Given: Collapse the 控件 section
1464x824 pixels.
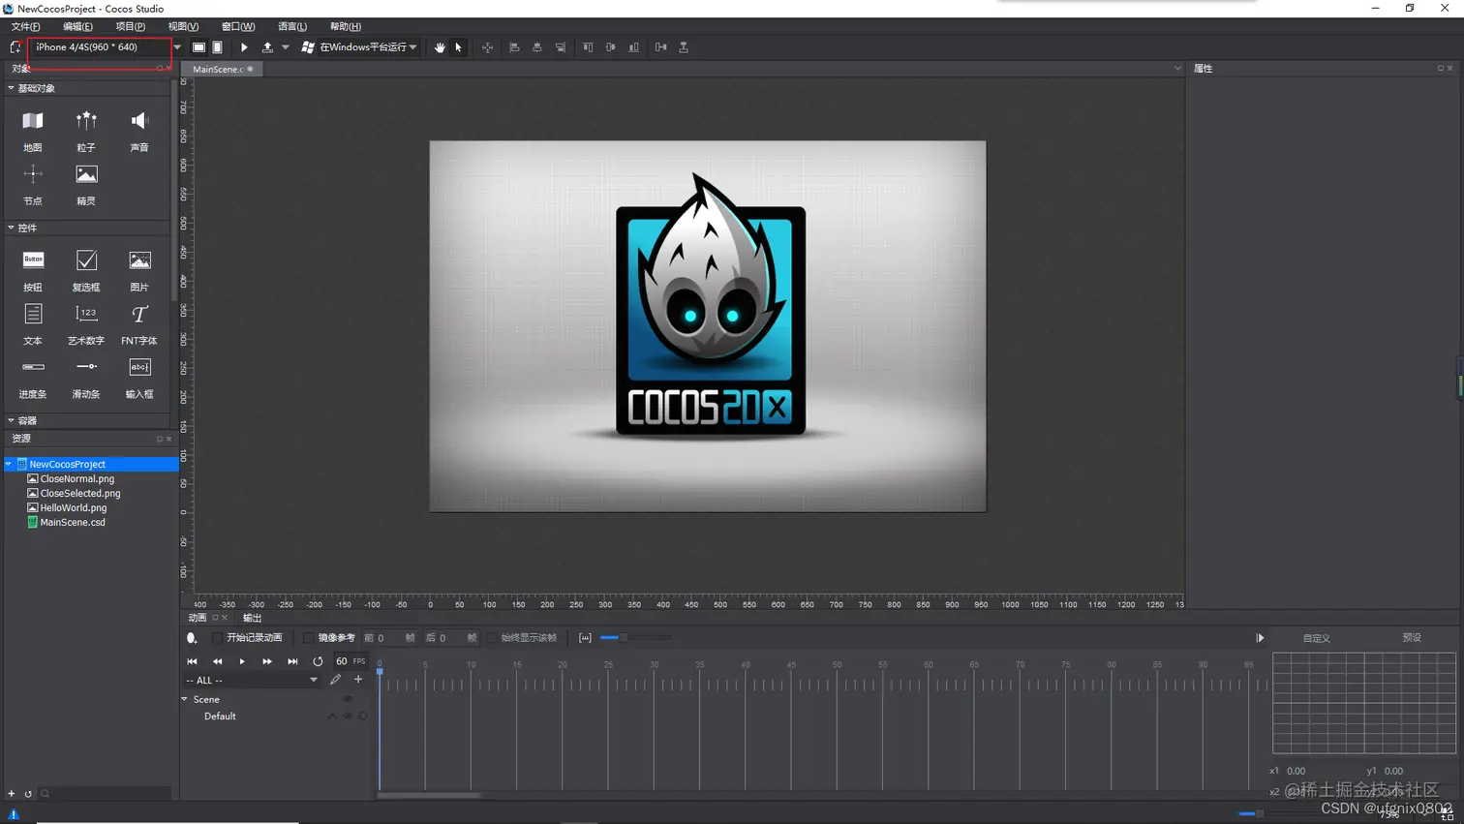Looking at the screenshot, I should pos(11,228).
